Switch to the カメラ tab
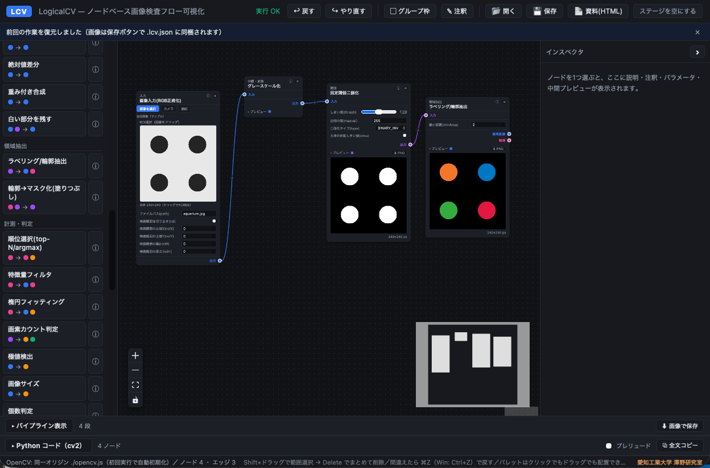Image resolution: width=710 pixels, height=468 pixels. pyautogui.click(x=168, y=108)
